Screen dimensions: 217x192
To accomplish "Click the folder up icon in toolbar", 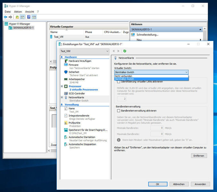I will pyautogui.click(x=17, y=17).
